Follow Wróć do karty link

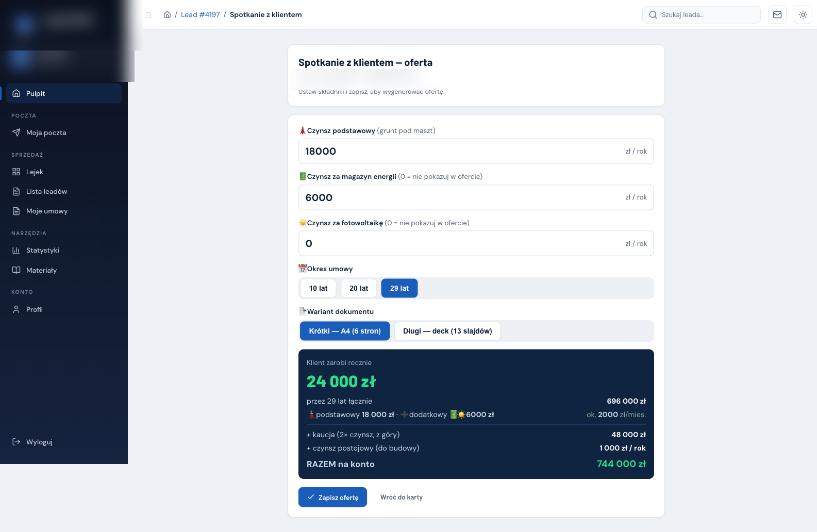click(x=402, y=497)
